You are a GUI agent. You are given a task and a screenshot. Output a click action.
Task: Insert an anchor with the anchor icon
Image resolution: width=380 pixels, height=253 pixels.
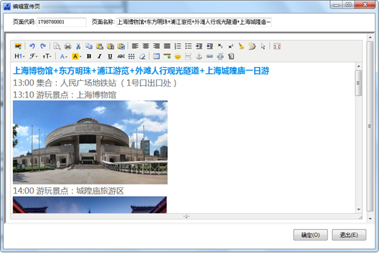coord(199,56)
